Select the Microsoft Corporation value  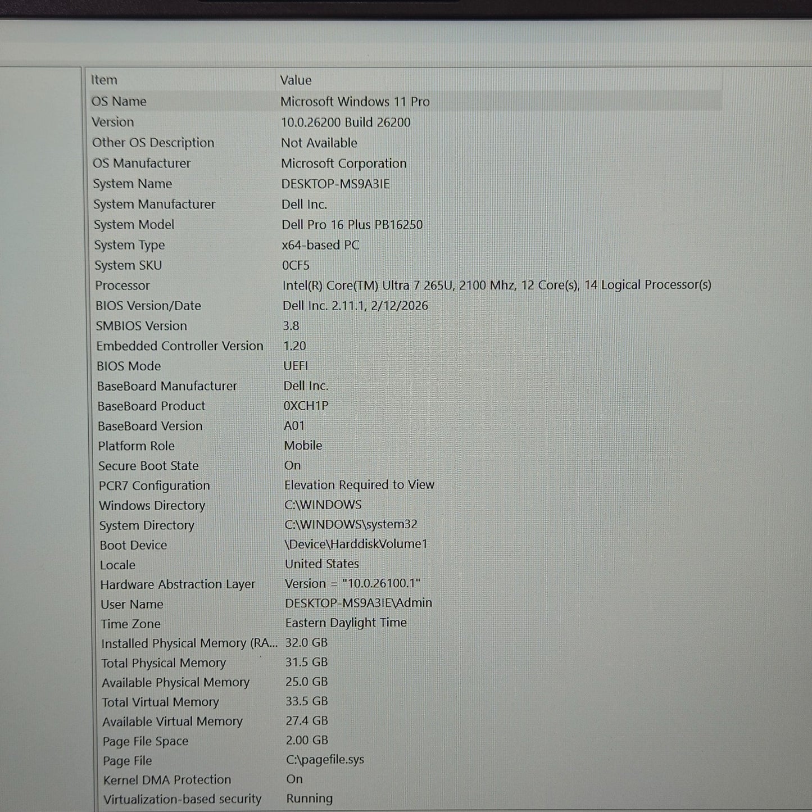[x=344, y=164]
